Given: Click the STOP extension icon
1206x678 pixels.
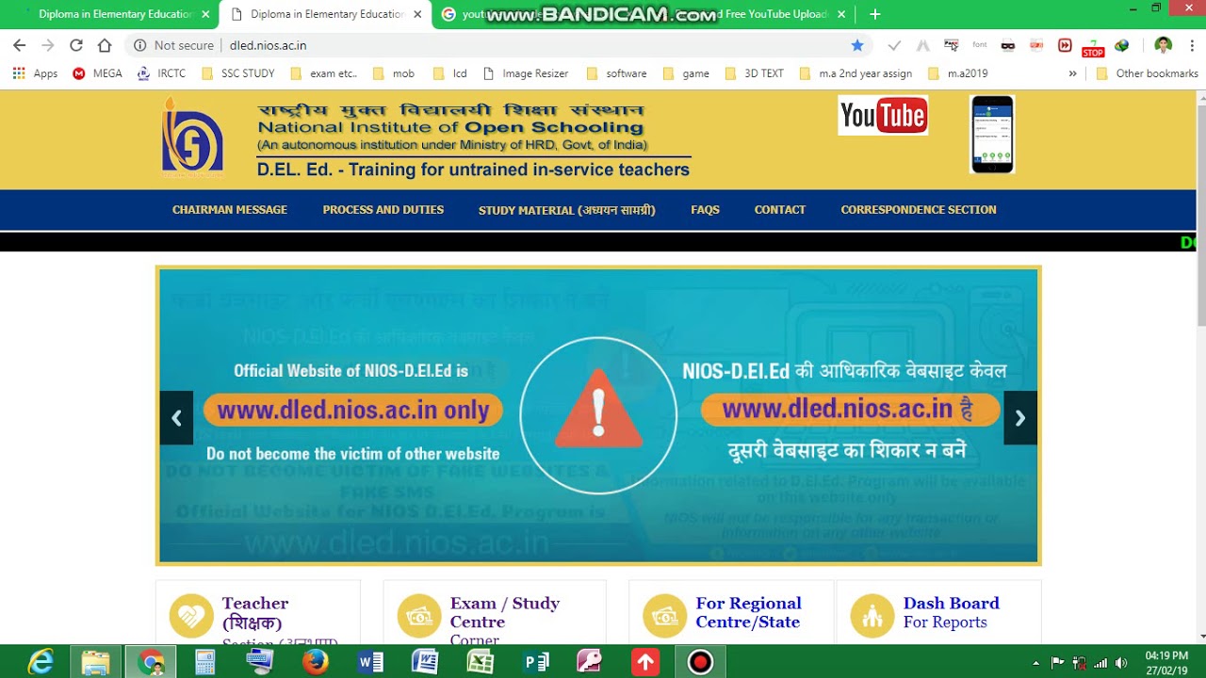Looking at the screenshot, I should click(x=1093, y=49).
